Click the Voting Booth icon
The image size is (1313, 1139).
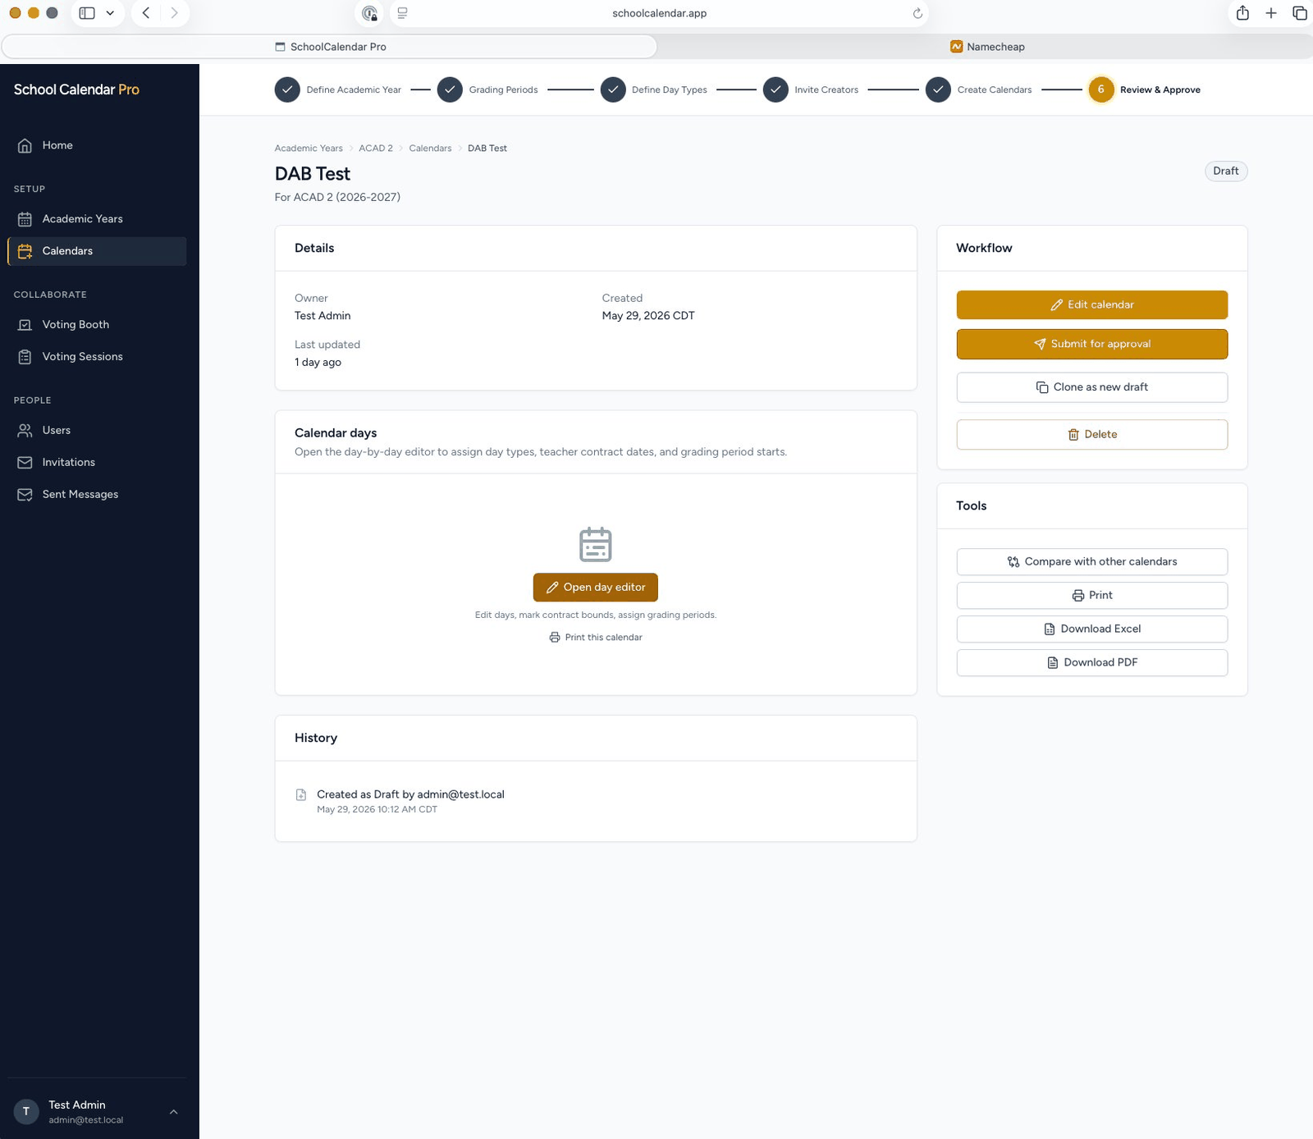25,325
